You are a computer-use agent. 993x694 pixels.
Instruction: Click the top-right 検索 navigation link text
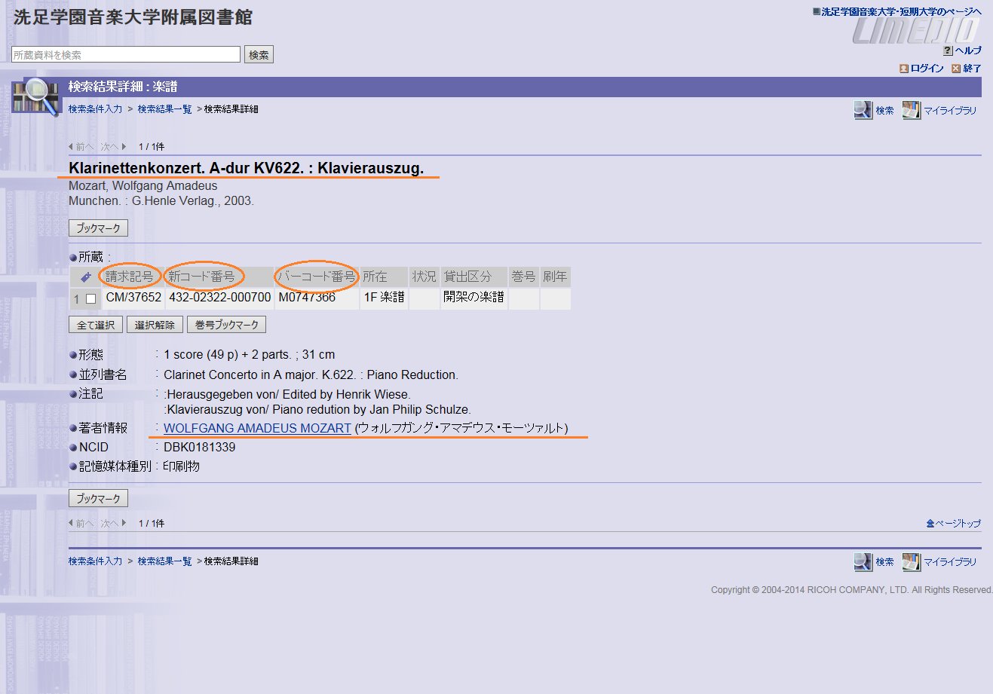[x=884, y=111]
